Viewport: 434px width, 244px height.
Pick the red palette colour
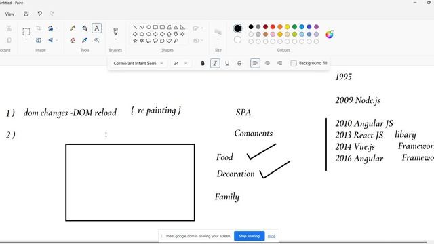tap(273, 27)
